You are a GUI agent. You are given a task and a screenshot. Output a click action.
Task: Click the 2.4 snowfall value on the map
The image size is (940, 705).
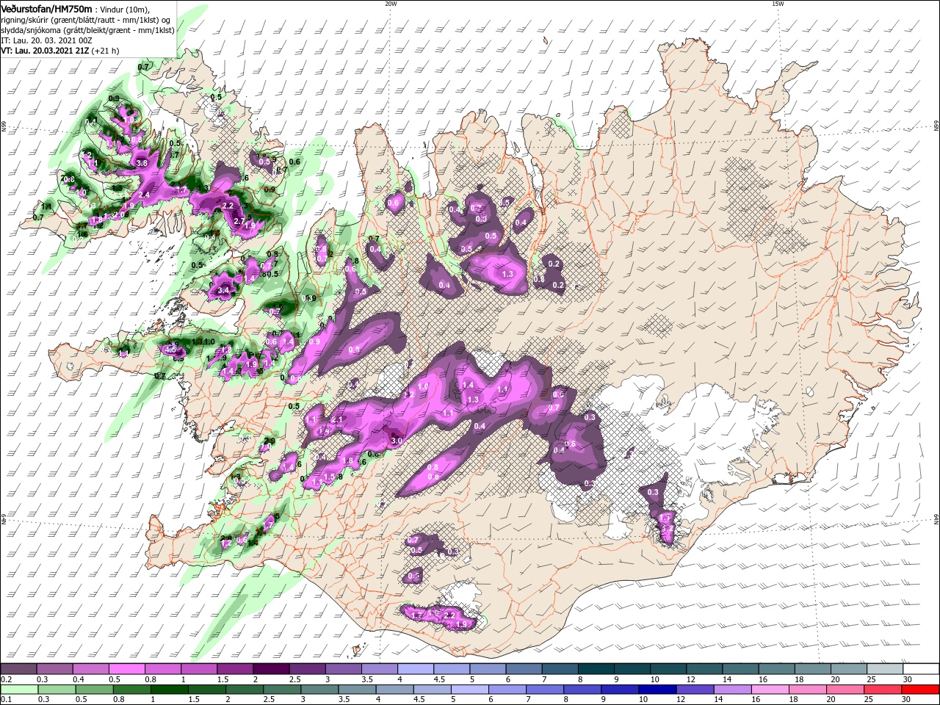(x=144, y=195)
